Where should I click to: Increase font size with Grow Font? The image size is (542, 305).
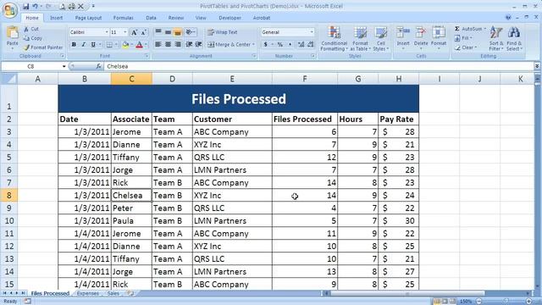tap(134, 32)
